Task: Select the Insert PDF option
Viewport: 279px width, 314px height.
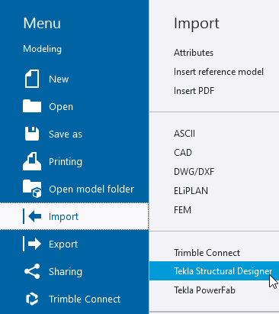Action: (194, 91)
